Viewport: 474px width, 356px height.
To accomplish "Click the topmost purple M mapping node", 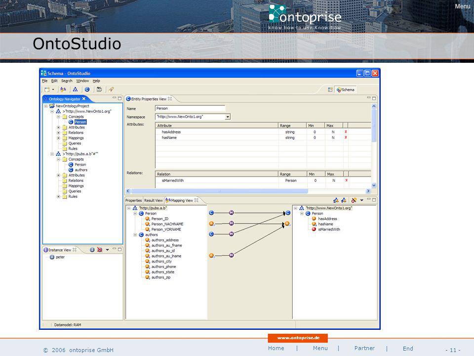I will [231, 213].
